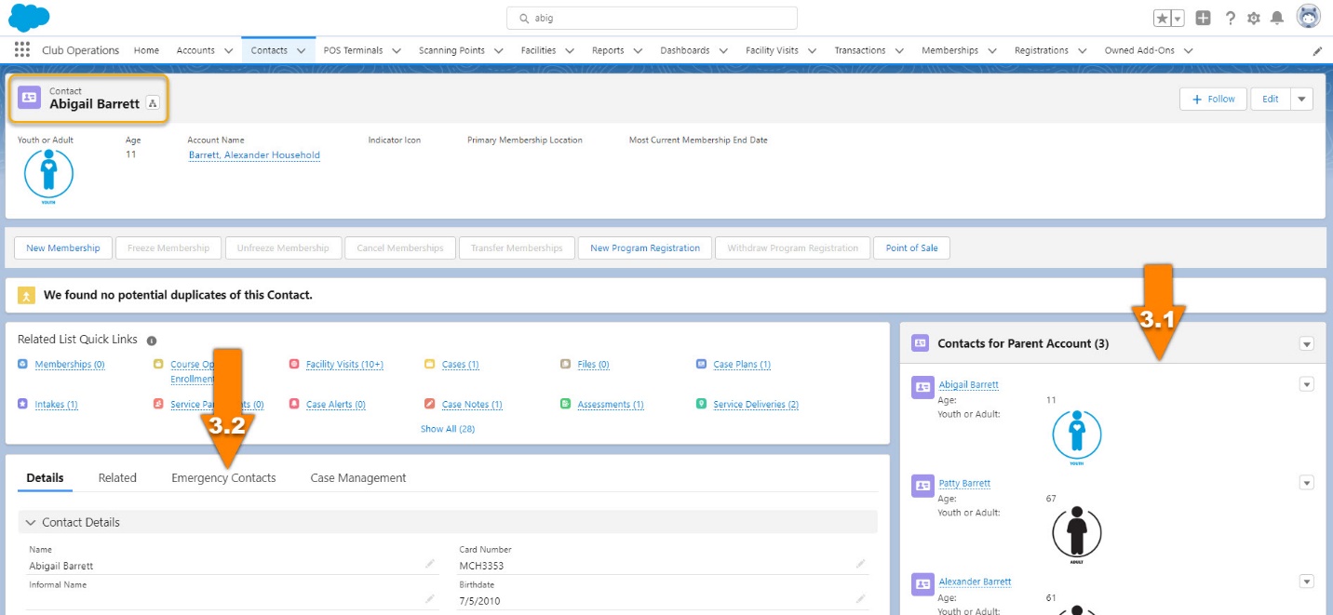Click the pencil icon beside Birthdate
Image resolution: width=1333 pixels, height=615 pixels.
[x=859, y=598]
